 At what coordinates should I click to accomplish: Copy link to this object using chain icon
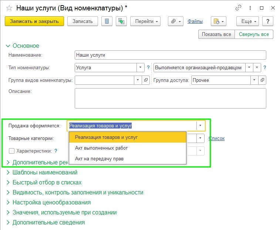coord(238,8)
